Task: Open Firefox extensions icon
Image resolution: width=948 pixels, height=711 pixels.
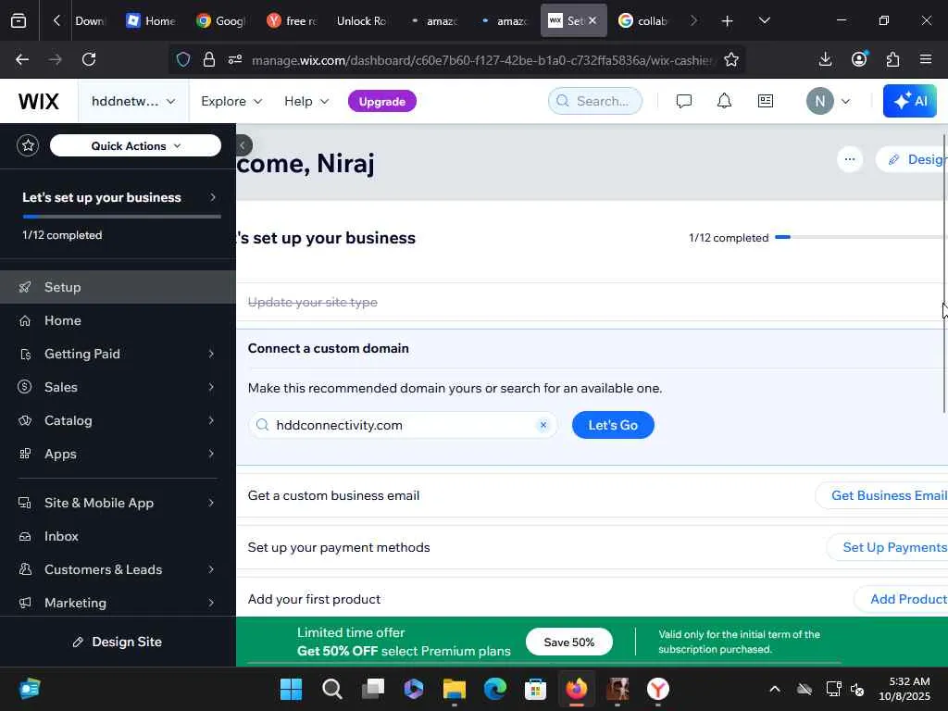Action: [892, 59]
